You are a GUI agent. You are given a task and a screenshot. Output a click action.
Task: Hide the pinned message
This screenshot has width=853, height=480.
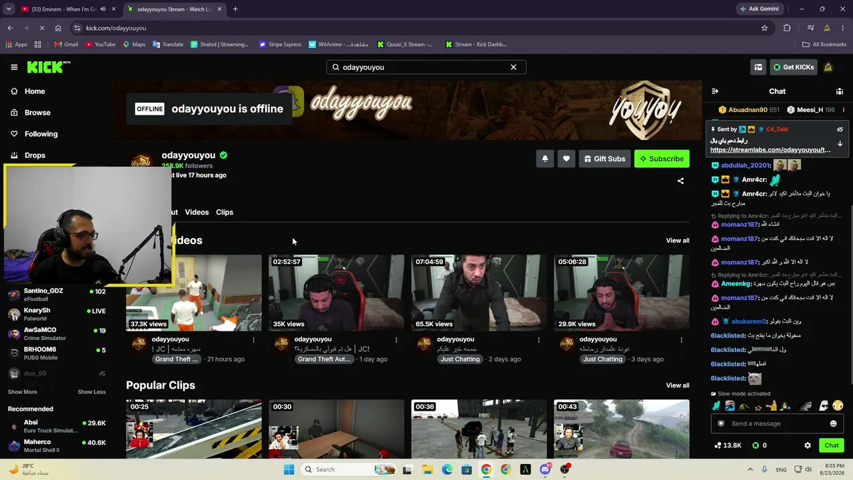click(x=840, y=129)
